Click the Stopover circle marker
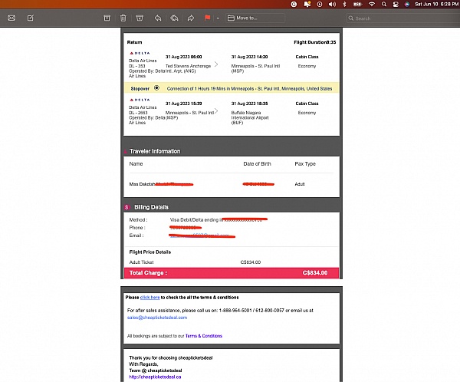 [x=156, y=87]
